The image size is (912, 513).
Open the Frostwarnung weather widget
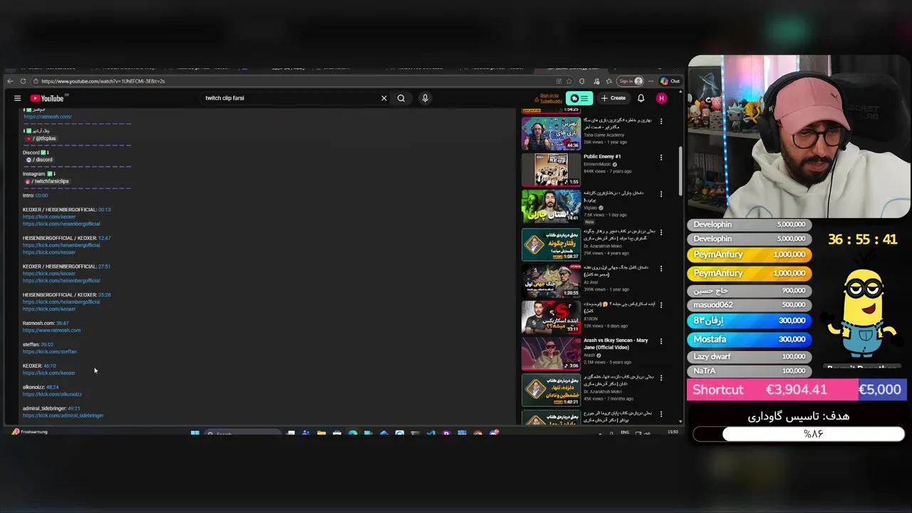tap(30, 432)
